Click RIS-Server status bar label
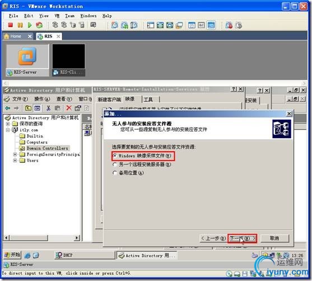This screenshot has height=281, width=312. 22,265
